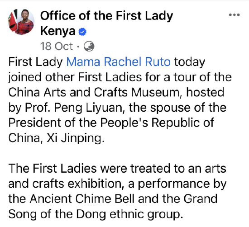The image size is (249, 227).
Task: Click the blue verified badge
Action: [x=82, y=32]
